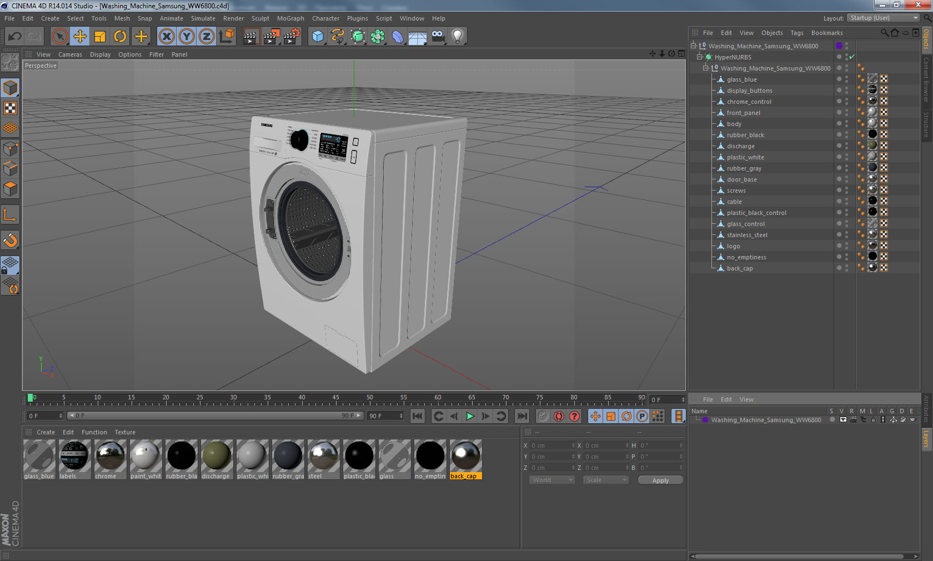Toggle the X-axis lock
The image size is (933, 561).
(x=166, y=37)
